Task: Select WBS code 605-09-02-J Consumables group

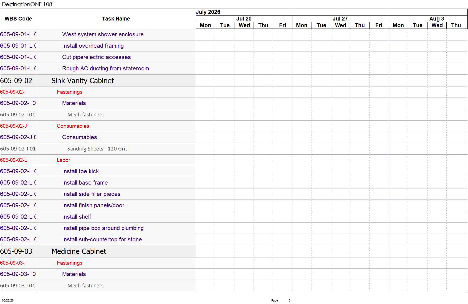Action: tap(14, 126)
